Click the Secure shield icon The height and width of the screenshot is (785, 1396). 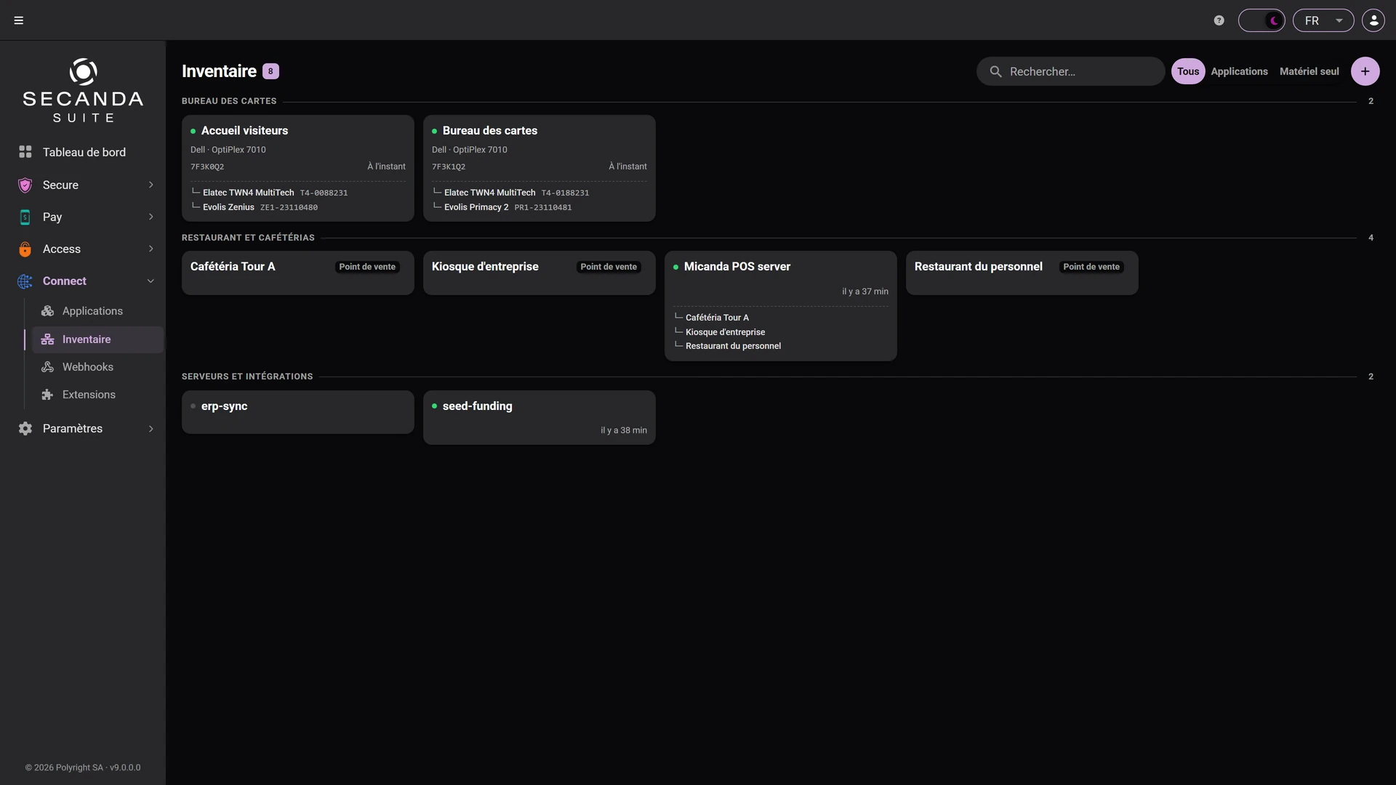(x=25, y=185)
